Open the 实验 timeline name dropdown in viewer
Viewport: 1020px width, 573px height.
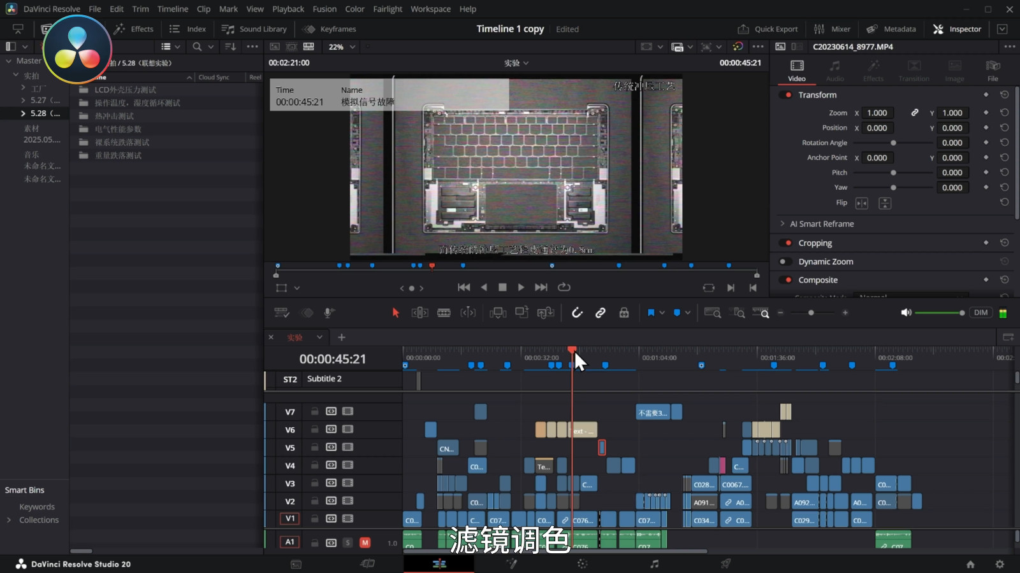(x=516, y=63)
